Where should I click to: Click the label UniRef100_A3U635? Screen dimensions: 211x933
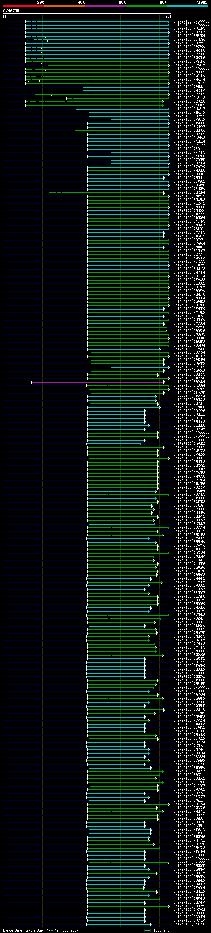pyautogui.click(x=189, y=873)
